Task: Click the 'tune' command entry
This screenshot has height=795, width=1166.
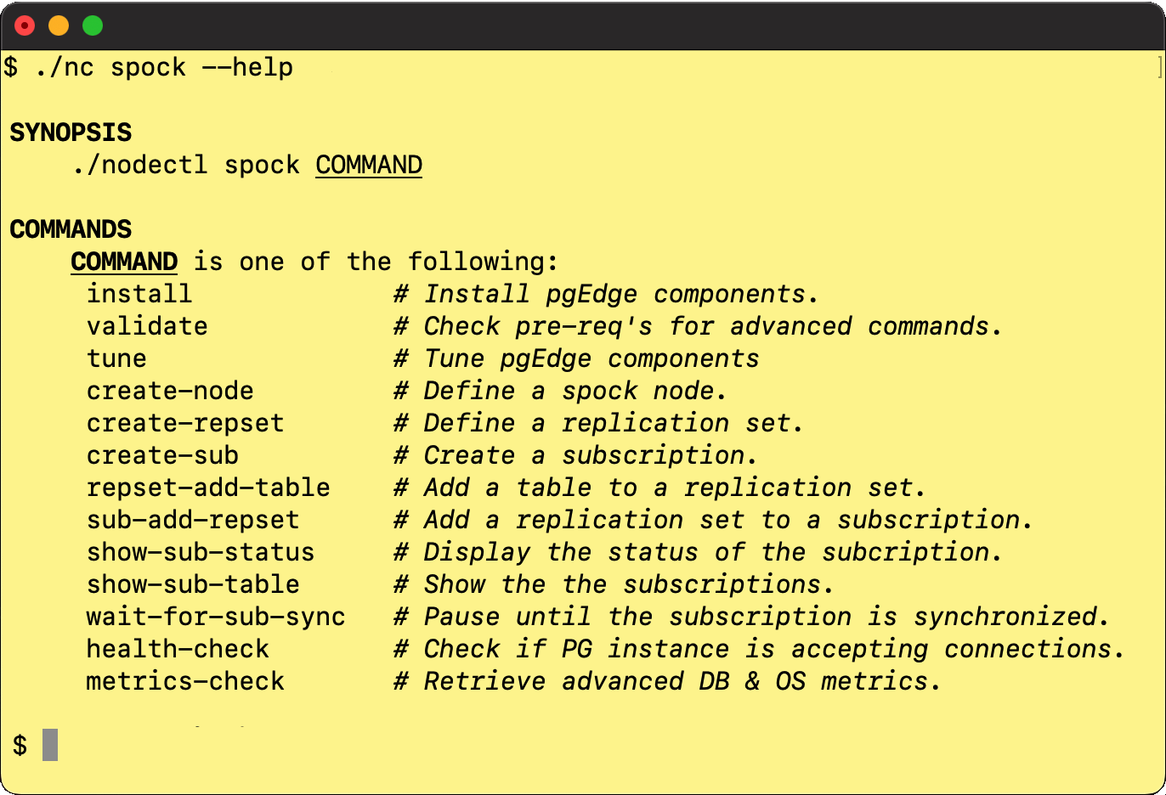Action: tap(116, 358)
